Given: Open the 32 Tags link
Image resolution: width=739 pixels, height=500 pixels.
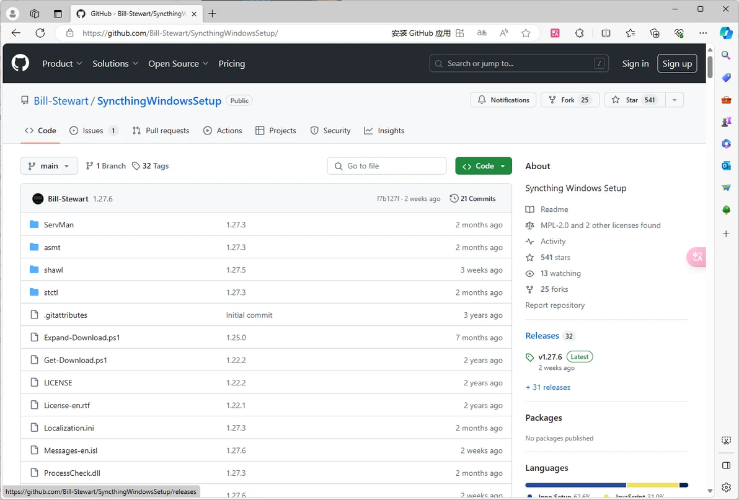Looking at the screenshot, I should pyautogui.click(x=151, y=165).
